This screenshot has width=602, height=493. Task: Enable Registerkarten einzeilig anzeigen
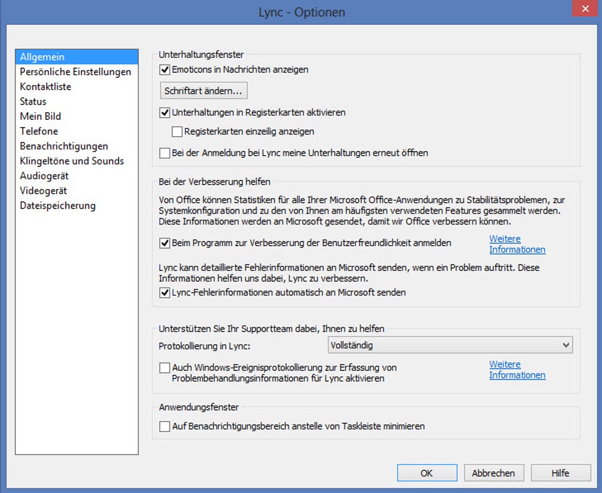pos(177,132)
